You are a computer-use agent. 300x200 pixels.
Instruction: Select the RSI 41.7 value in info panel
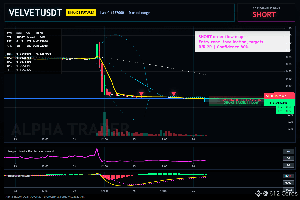tap(15, 41)
